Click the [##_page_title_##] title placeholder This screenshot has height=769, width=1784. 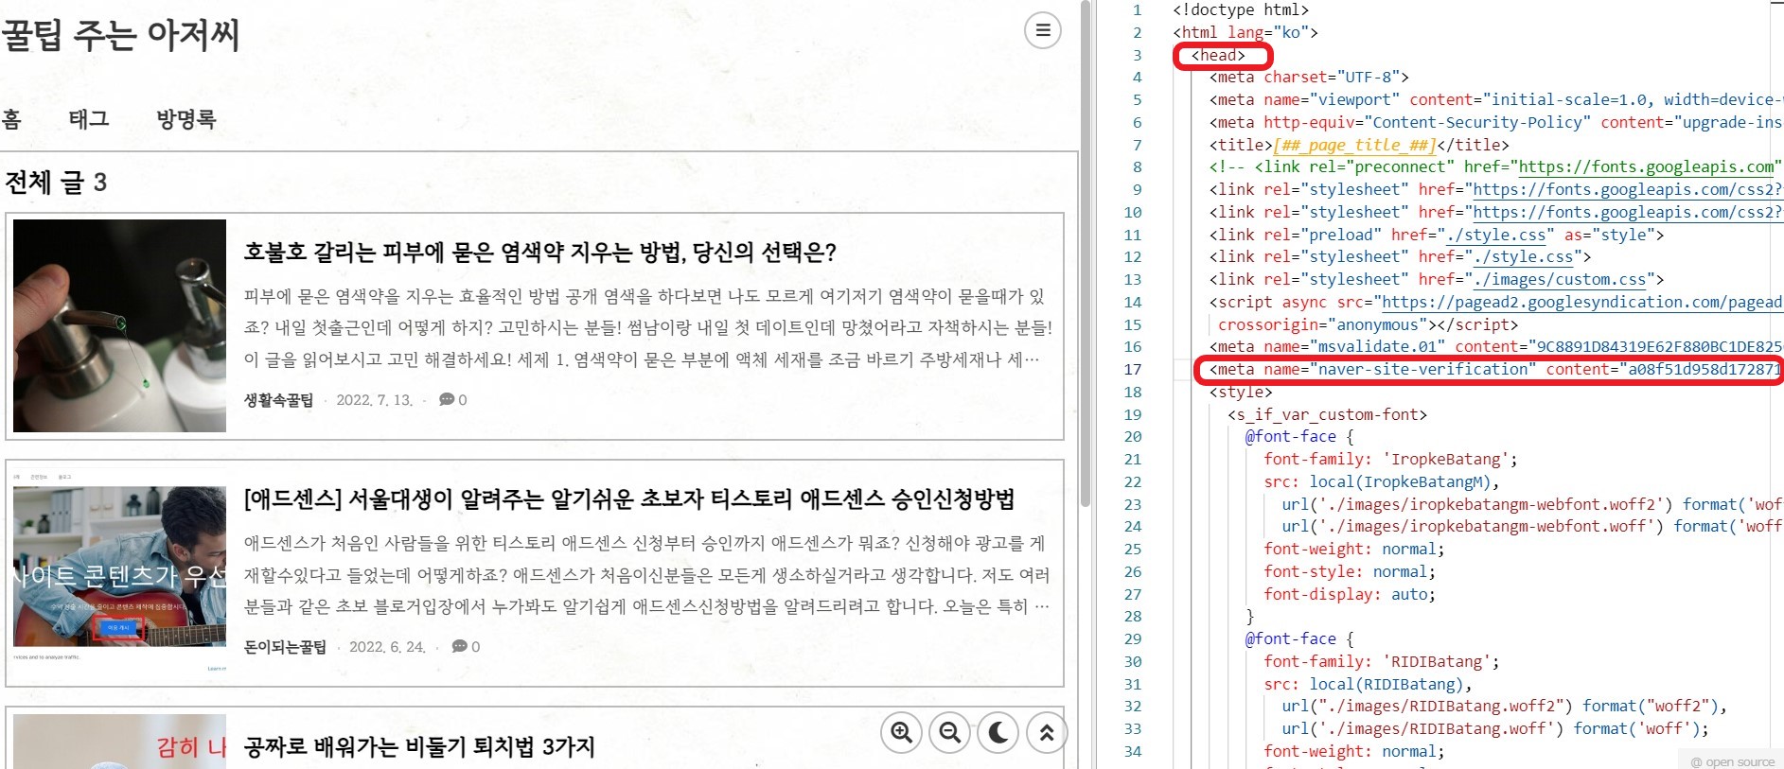coord(1354,145)
